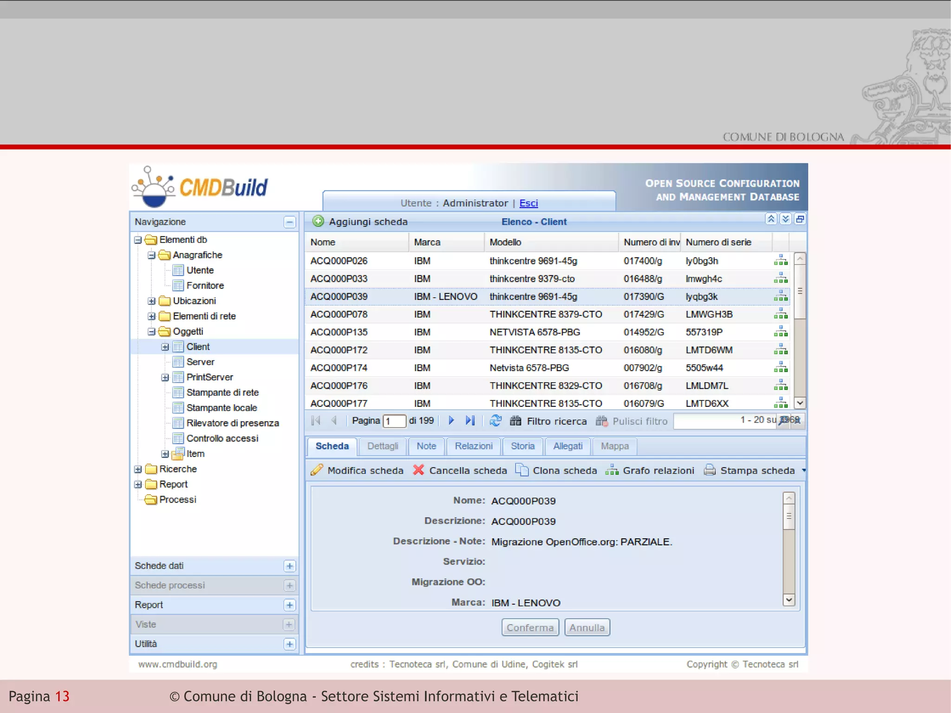Open Stampa scheda dropdown arrow
The height and width of the screenshot is (713, 951).
(x=803, y=471)
